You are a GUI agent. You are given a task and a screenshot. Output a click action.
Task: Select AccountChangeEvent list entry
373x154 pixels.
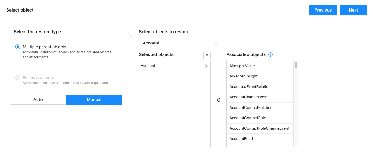[x=260, y=97]
